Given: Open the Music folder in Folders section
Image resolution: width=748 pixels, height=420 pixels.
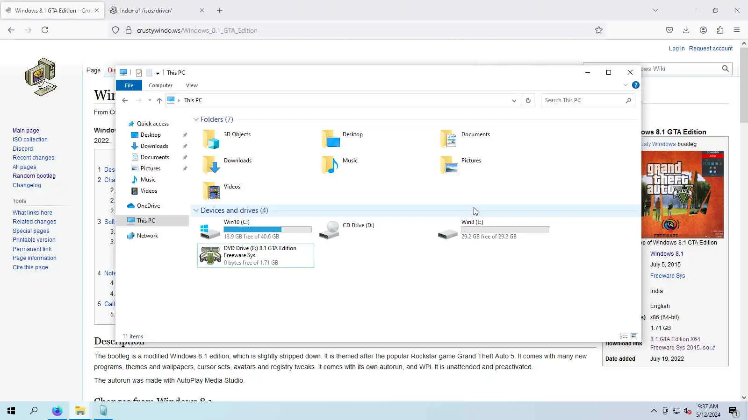Looking at the screenshot, I should click(331, 165).
